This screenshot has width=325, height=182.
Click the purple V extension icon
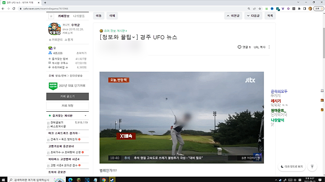click(x=283, y=9)
